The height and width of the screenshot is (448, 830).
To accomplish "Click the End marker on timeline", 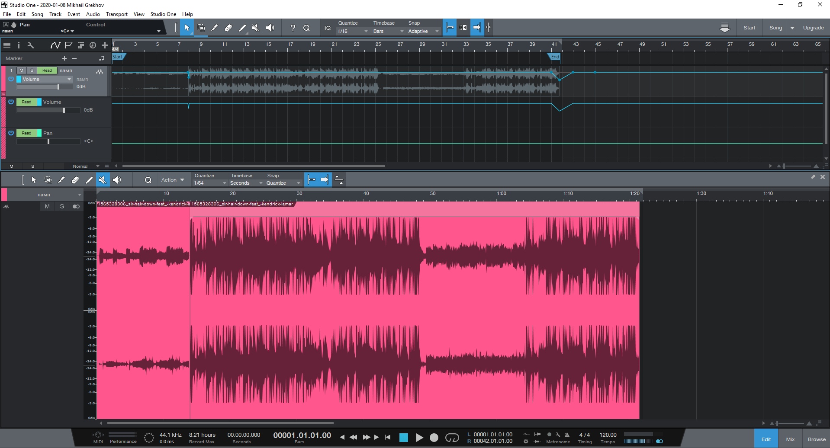I will 555,57.
